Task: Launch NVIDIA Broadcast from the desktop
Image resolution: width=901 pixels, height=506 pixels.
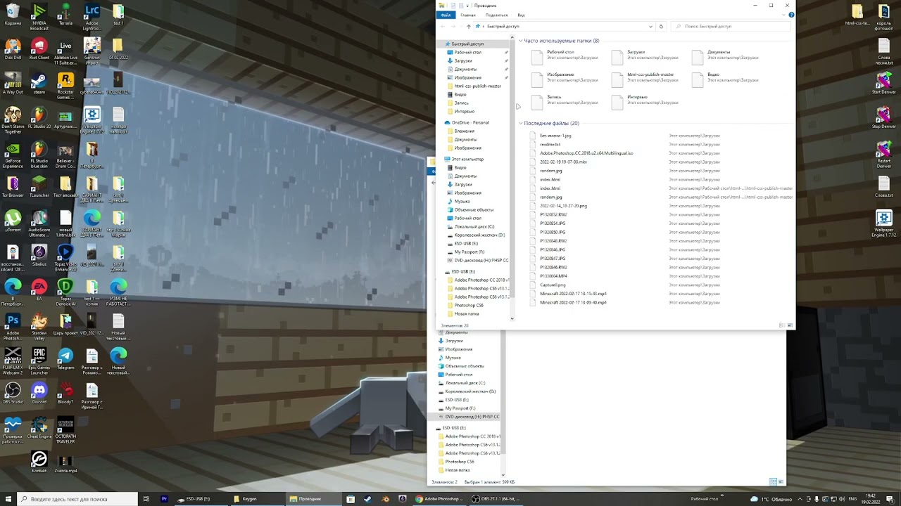Action: pyautogui.click(x=39, y=17)
